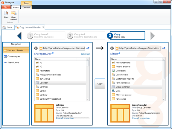
Task: Refresh the destination site list
Action: coord(164,48)
